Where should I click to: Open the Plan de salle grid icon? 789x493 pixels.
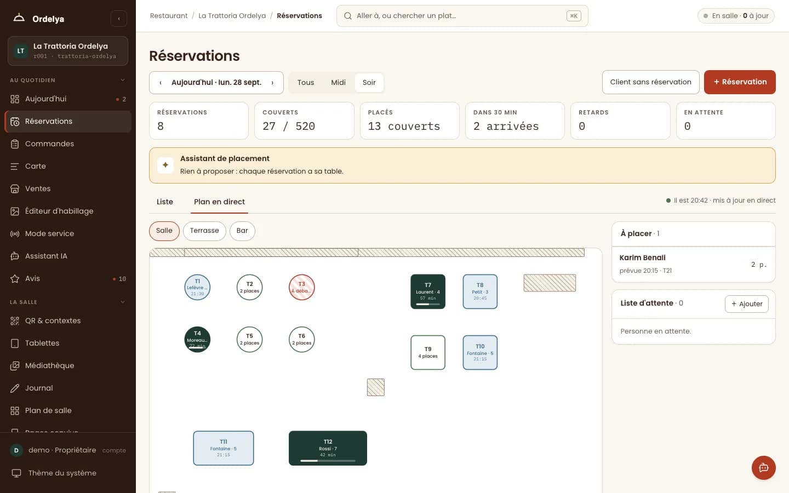15,411
